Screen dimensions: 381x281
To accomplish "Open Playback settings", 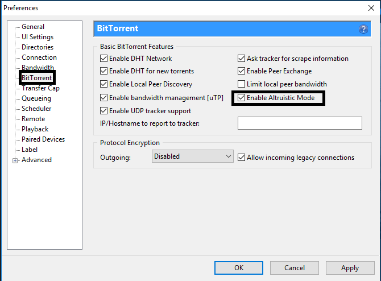I will click(x=35, y=129).
